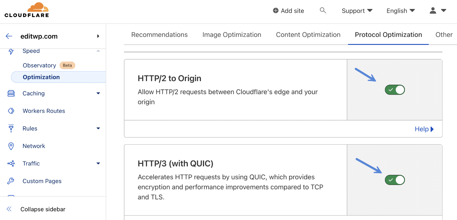Screen dimensions: 457x220
Task: Select the Network location-pin icon
Action: click(x=12, y=146)
